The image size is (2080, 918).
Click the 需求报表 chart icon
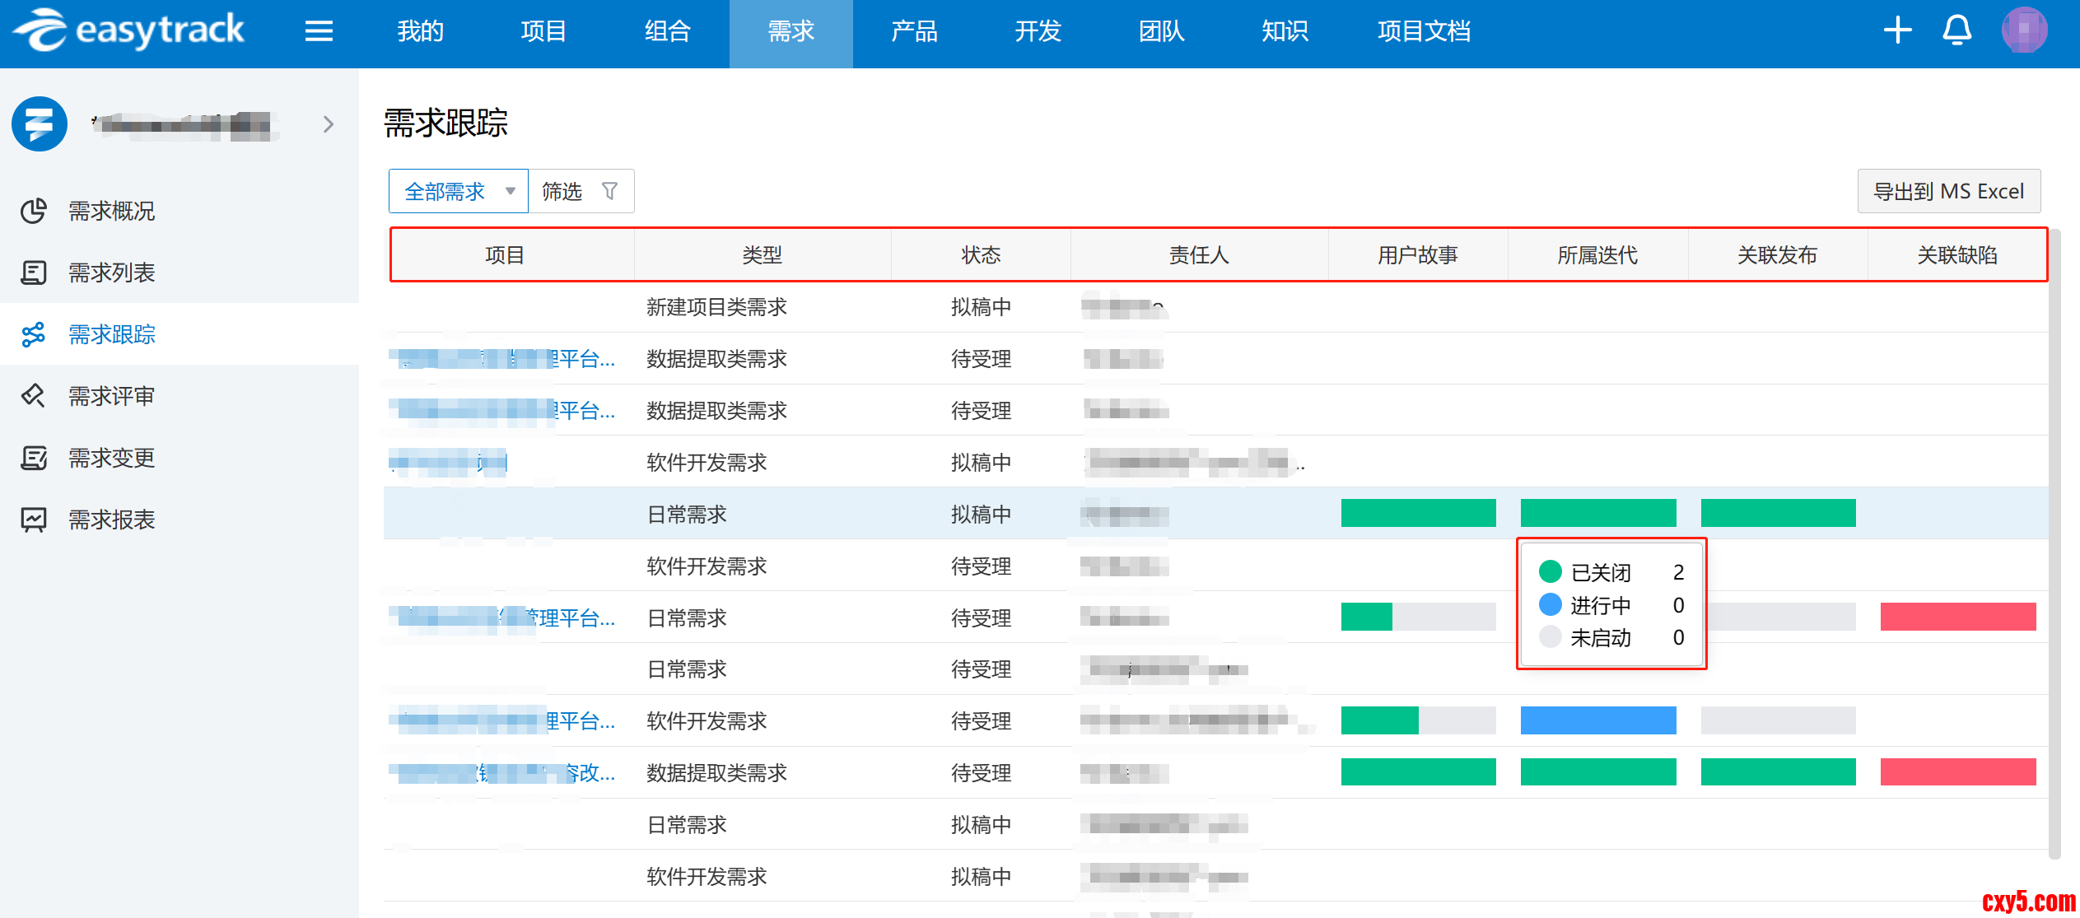[x=34, y=520]
